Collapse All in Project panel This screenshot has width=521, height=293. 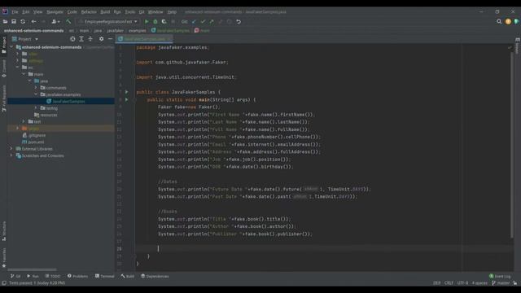pyautogui.click(x=90, y=39)
